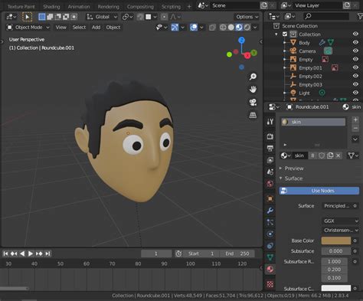Duplicate the skin material copy icon

coord(330,155)
